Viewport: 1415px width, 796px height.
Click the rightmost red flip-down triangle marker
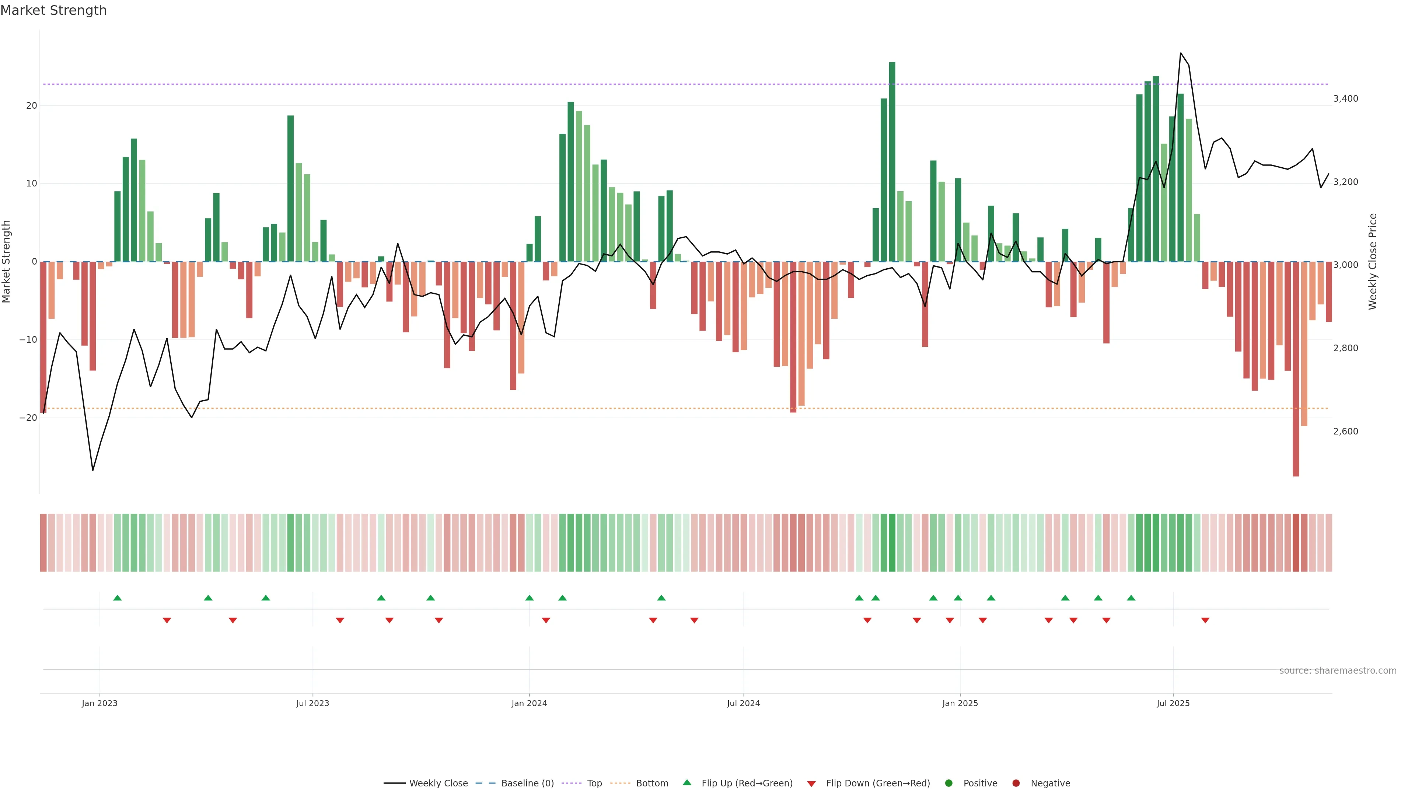1205,620
